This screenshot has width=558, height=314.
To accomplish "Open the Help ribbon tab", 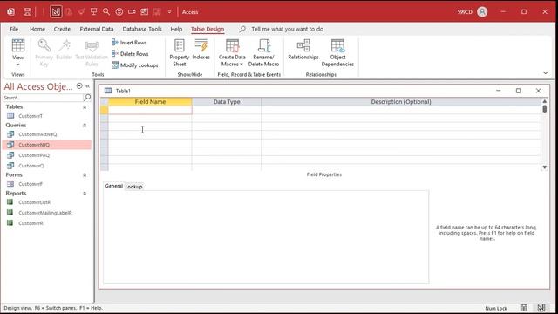I will (x=176, y=29).
